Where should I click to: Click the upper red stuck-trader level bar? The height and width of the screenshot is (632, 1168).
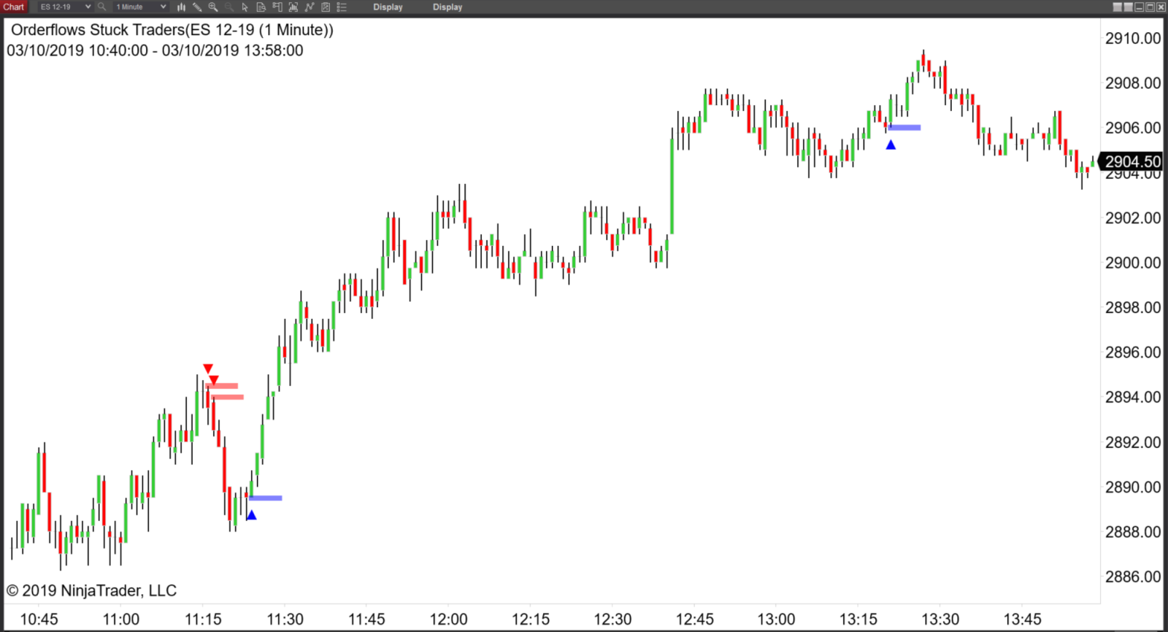[x=223, y=386]
